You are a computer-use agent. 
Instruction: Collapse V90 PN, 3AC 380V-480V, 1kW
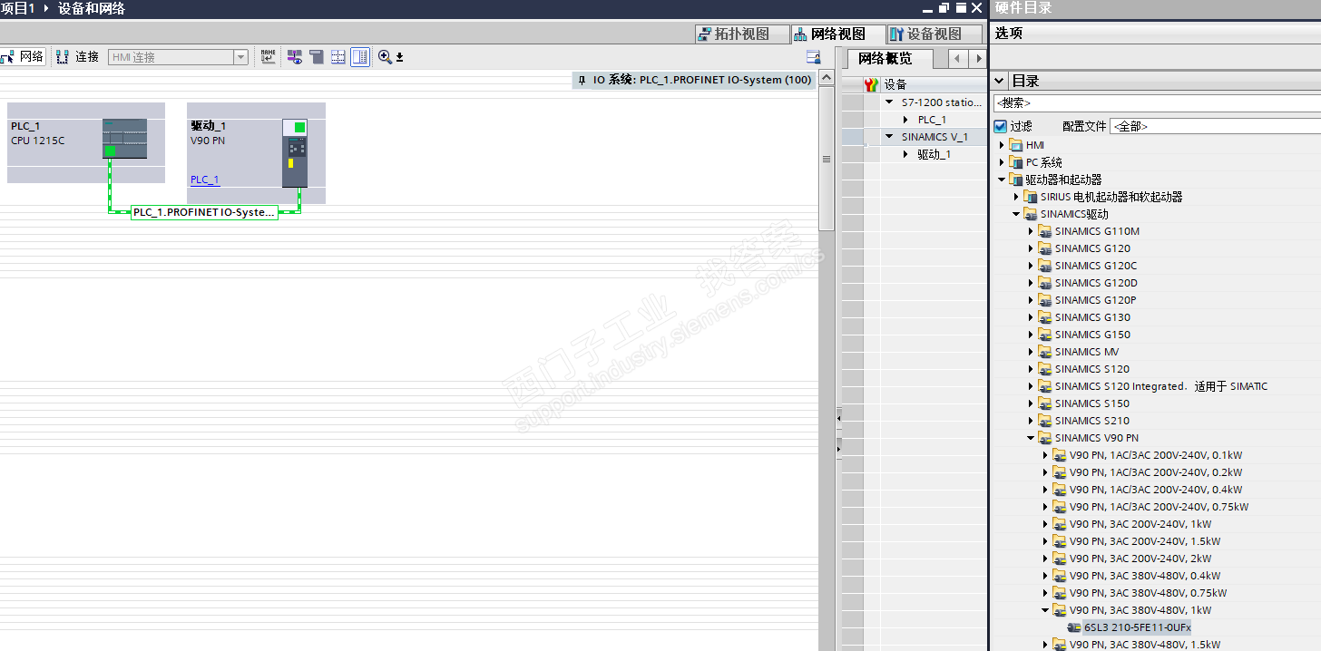click(1046, 610)
